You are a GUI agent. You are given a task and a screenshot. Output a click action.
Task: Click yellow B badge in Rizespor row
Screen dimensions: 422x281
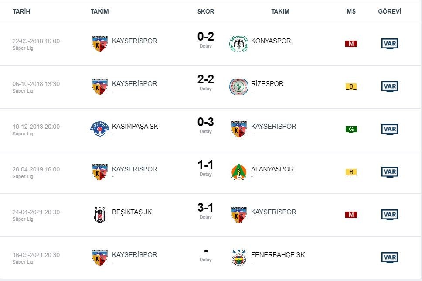click(x=351, y=86)
